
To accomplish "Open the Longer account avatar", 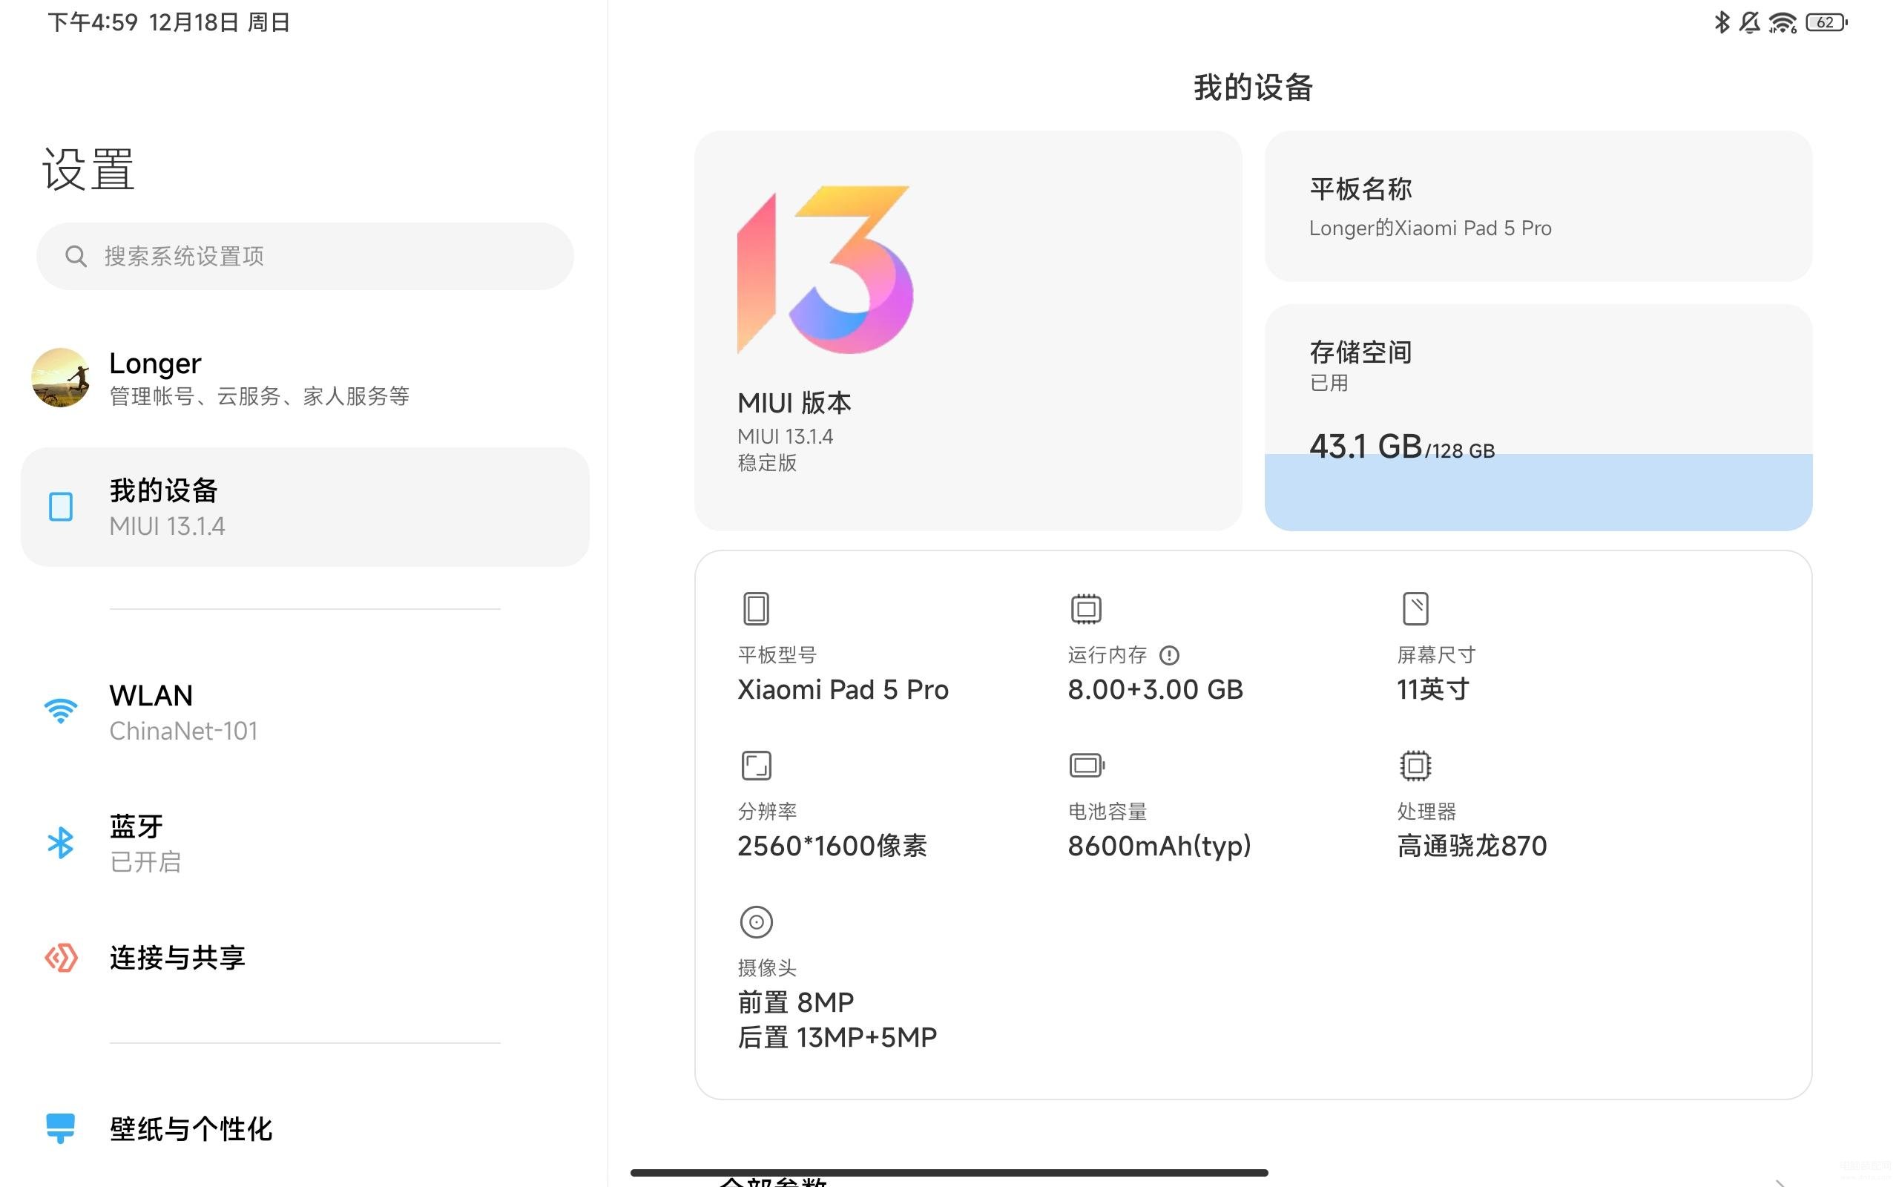I will coord(60,378).
